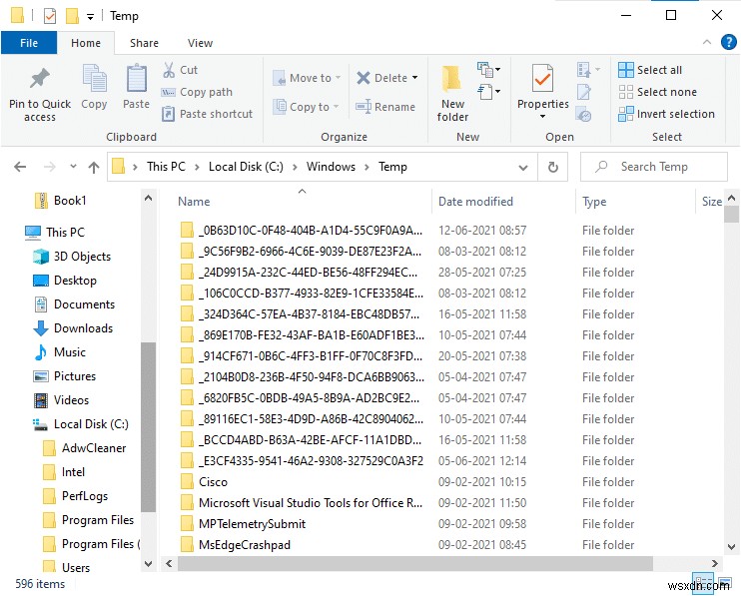
Task: Click the Search Temp field
Action: pyautogui.click(x=654, y=167)
